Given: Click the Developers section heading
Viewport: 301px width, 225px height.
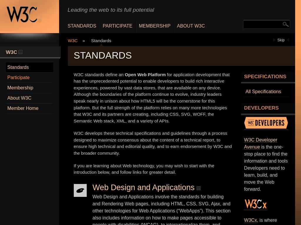Looking at the screenshot, I should [x=261, y=108].
